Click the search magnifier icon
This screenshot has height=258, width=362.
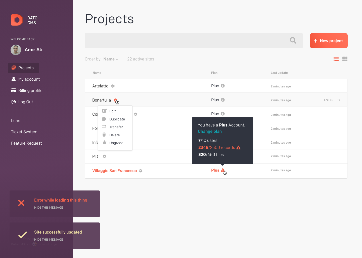pyautogui.click(x=293, y=41)
